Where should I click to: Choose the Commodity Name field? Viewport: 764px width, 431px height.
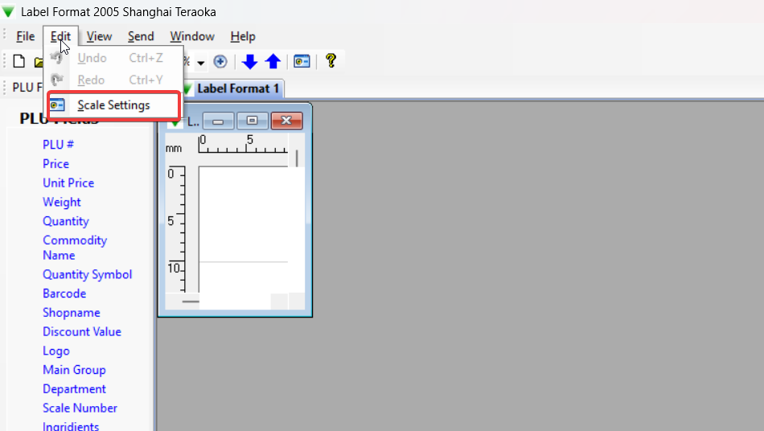pos(75,248)
